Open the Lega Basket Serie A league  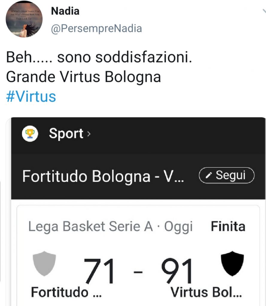(90, 227)
